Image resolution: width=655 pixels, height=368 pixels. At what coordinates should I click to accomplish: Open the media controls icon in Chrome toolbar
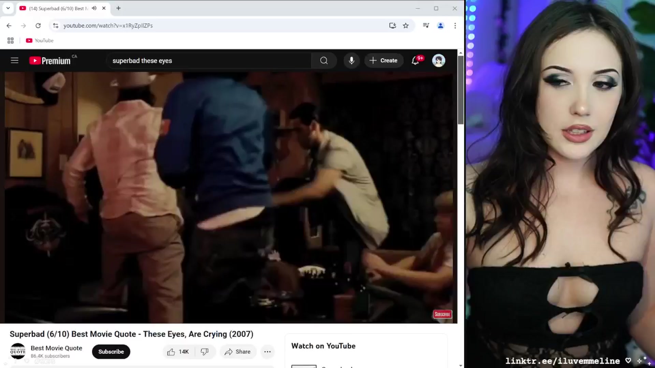[426, 26]
